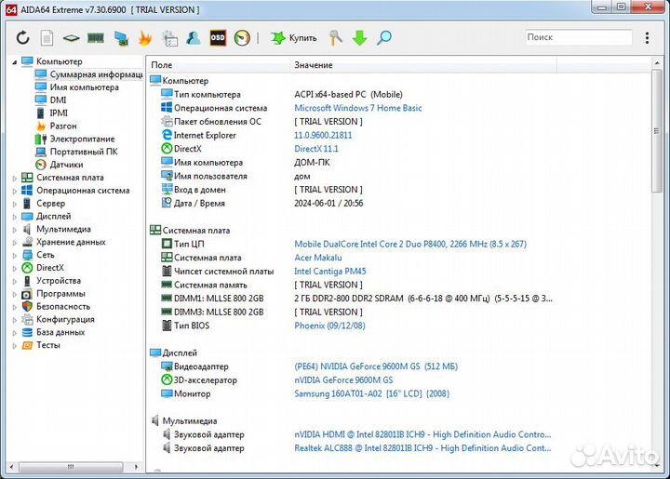Viewport: 670px width, 479px height.
Task: Click the gauge sensor toolbar icon
Action: (242, 38)
